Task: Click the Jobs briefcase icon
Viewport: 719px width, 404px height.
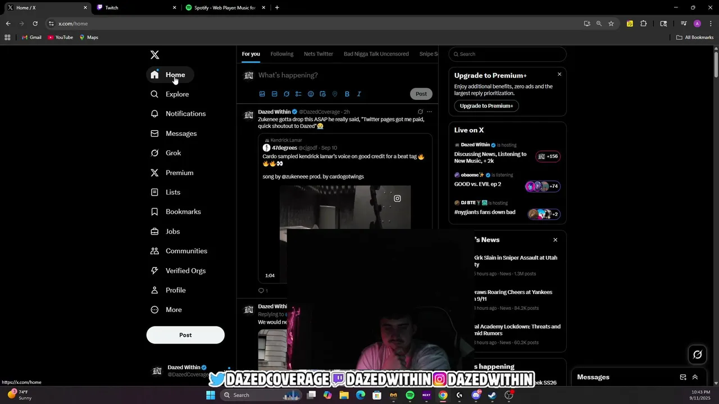Action: pos(154,231)
